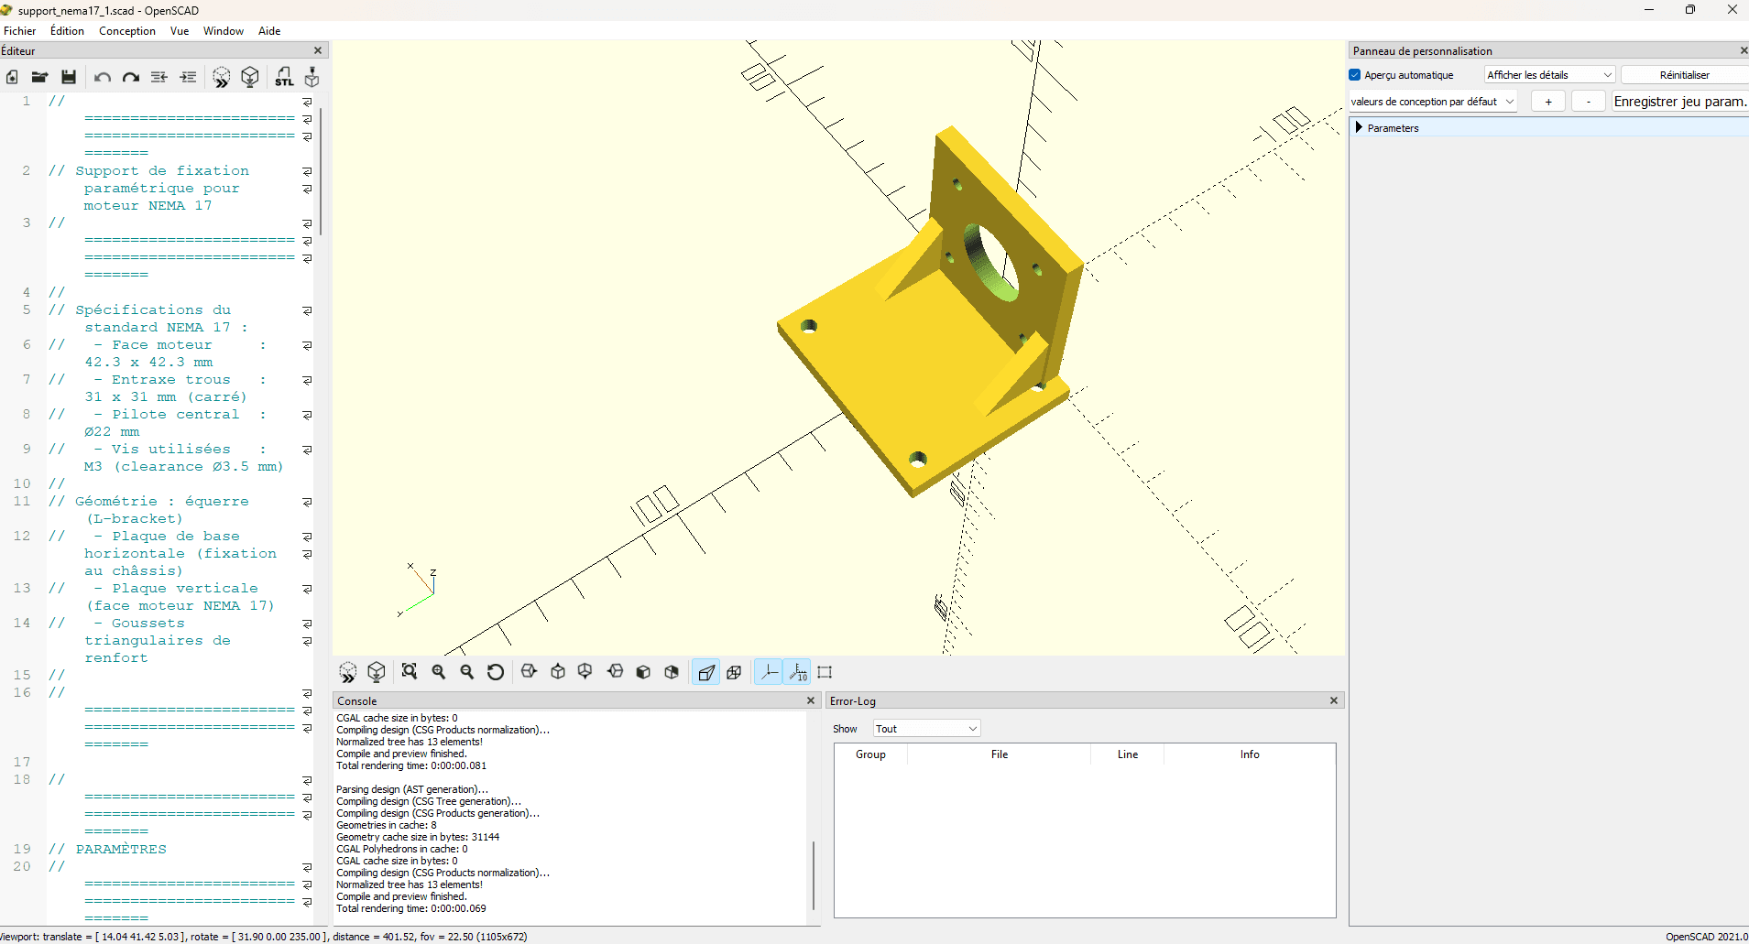The width and height of the screenshot is (1749, 944).
Task: Click the Group column header in Error-Log
Action: click(870, 754)
